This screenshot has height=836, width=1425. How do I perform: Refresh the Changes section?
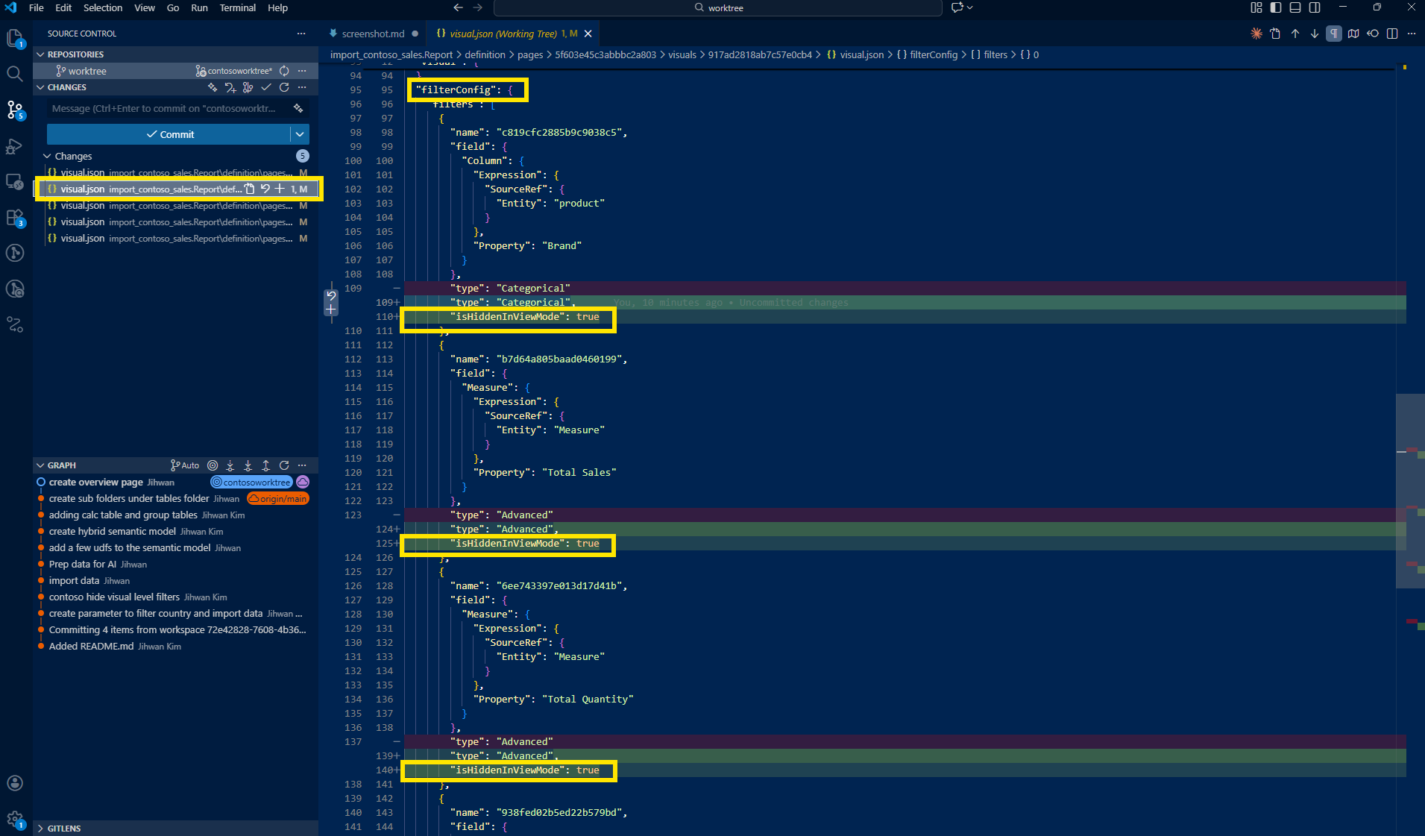click(x=284, y=87)
